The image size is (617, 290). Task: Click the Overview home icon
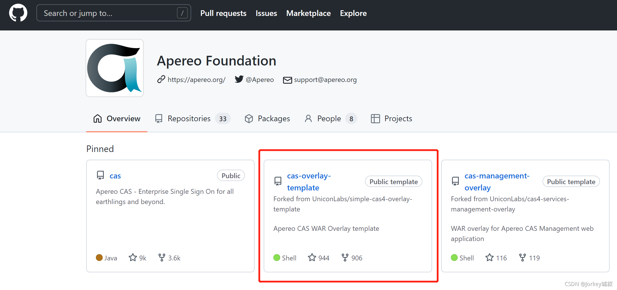click(98, 118)
